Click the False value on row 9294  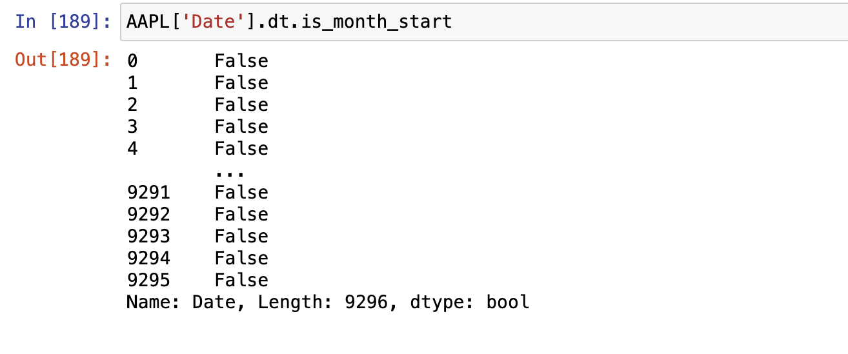241,259
